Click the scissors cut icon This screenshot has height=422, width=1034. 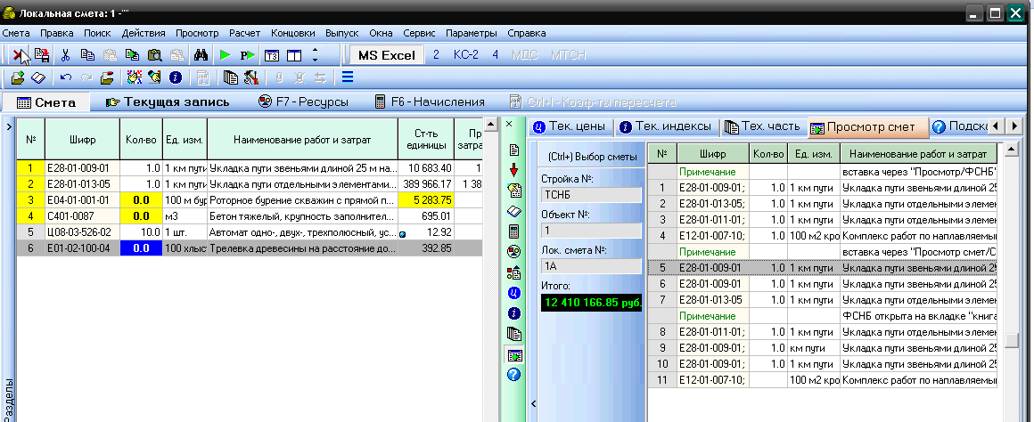pyautogui.click(x=65, y=55)
